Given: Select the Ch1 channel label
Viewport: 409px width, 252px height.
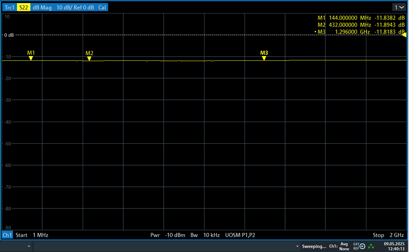Looking at the screenshot, I should pos(7,235).
